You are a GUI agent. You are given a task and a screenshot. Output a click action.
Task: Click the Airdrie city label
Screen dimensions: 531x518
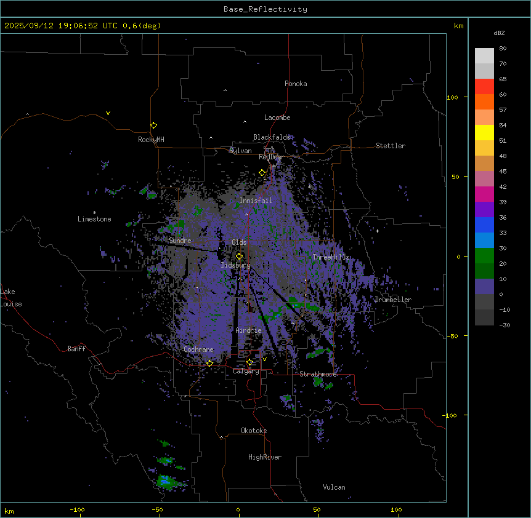248,330
